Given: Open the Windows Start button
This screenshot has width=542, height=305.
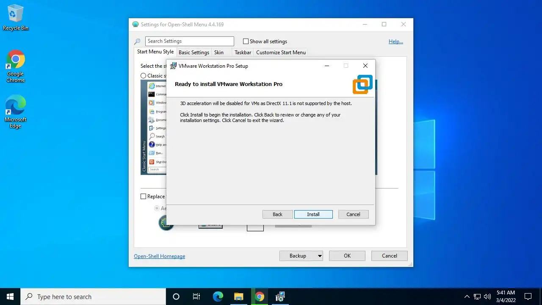Looking at the screenshot, I should pos(10,297).
